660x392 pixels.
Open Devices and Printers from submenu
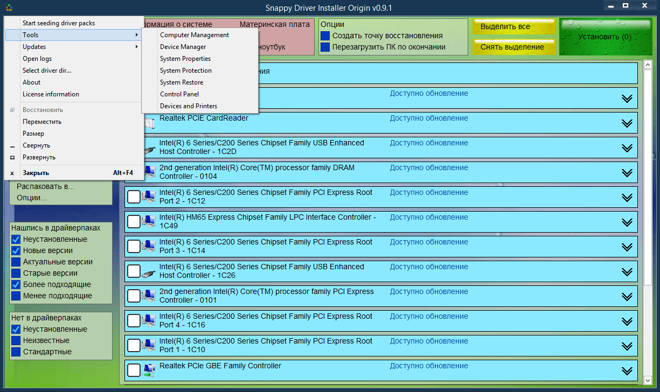point(200,106)
